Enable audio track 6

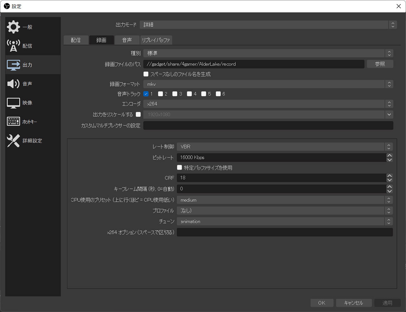click(x=218, y=94)
